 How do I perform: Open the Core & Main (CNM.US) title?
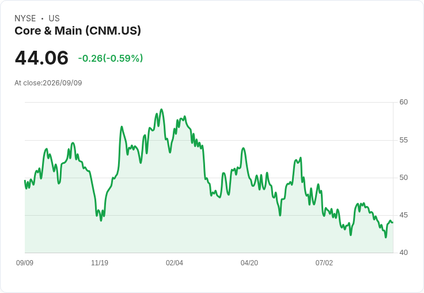coord(78,31)
